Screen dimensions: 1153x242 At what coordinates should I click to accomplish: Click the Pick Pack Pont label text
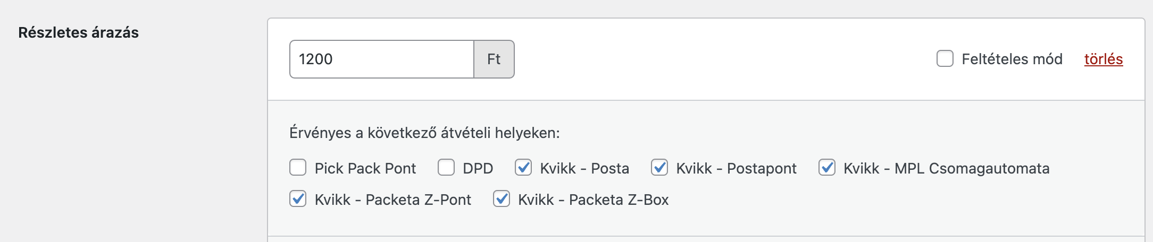[365, 169]
